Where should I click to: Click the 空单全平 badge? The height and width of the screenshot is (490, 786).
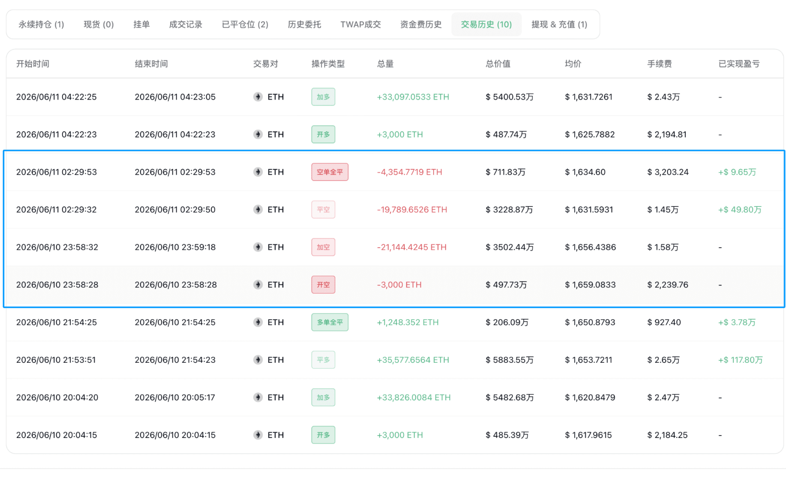[x=330, y=172]
